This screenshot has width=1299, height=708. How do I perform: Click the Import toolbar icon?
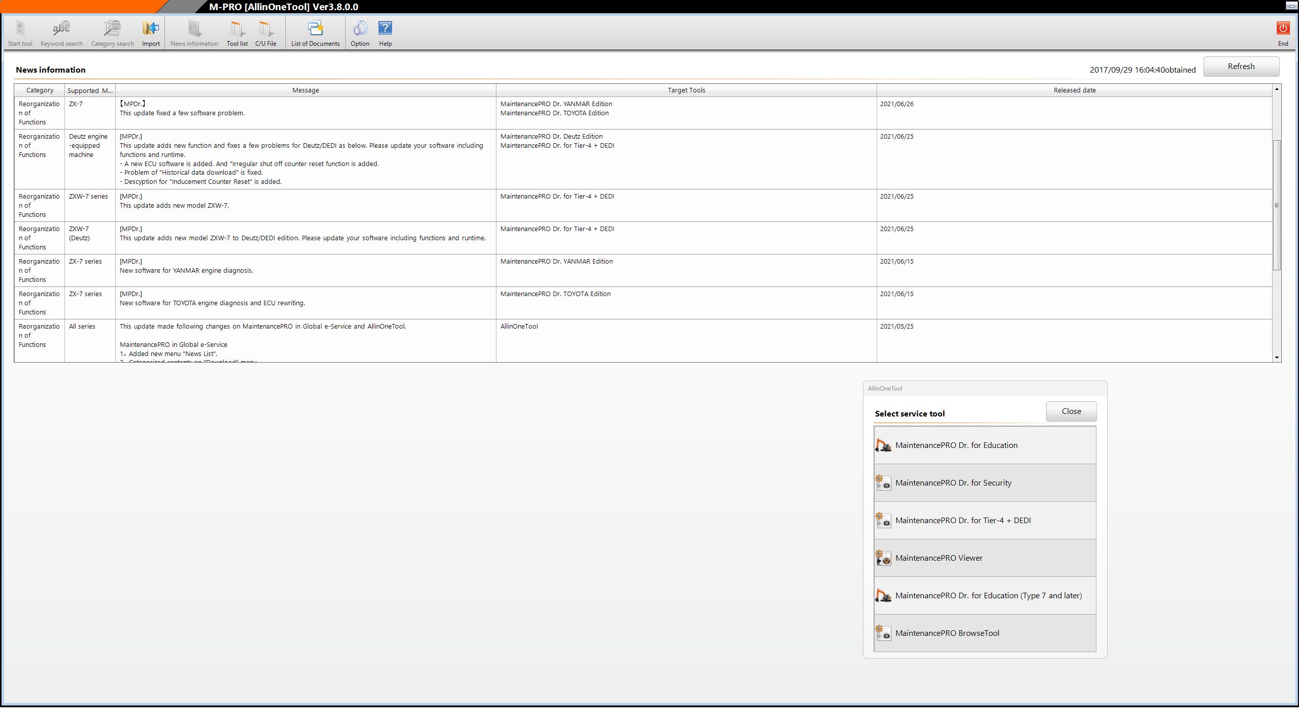tap(151, 29)
